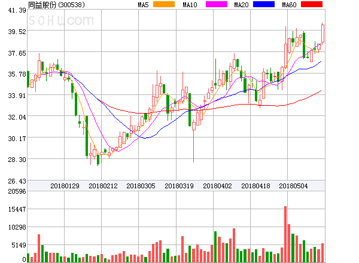This screenshot has height=263, width=359.
Task: Click the last red candlestick on the right
Action: pos(323,33)
